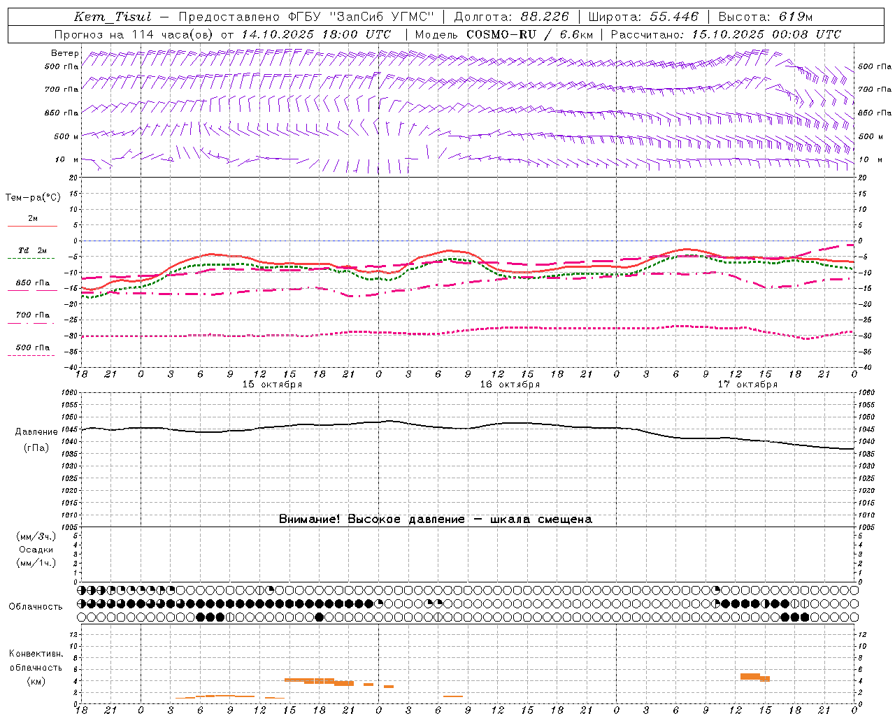Click the warning Внимание! Высокое давление — шкала смещена
This screenshot has width=895, height=716.
click(x=435, y=520)
